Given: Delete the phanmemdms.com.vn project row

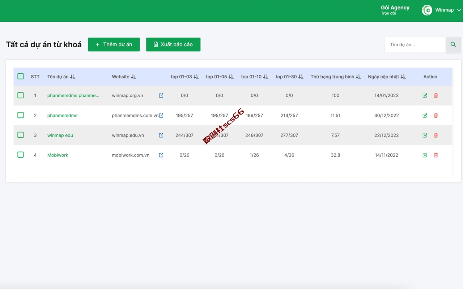Looking at the screenshot, I should point(436,115).
